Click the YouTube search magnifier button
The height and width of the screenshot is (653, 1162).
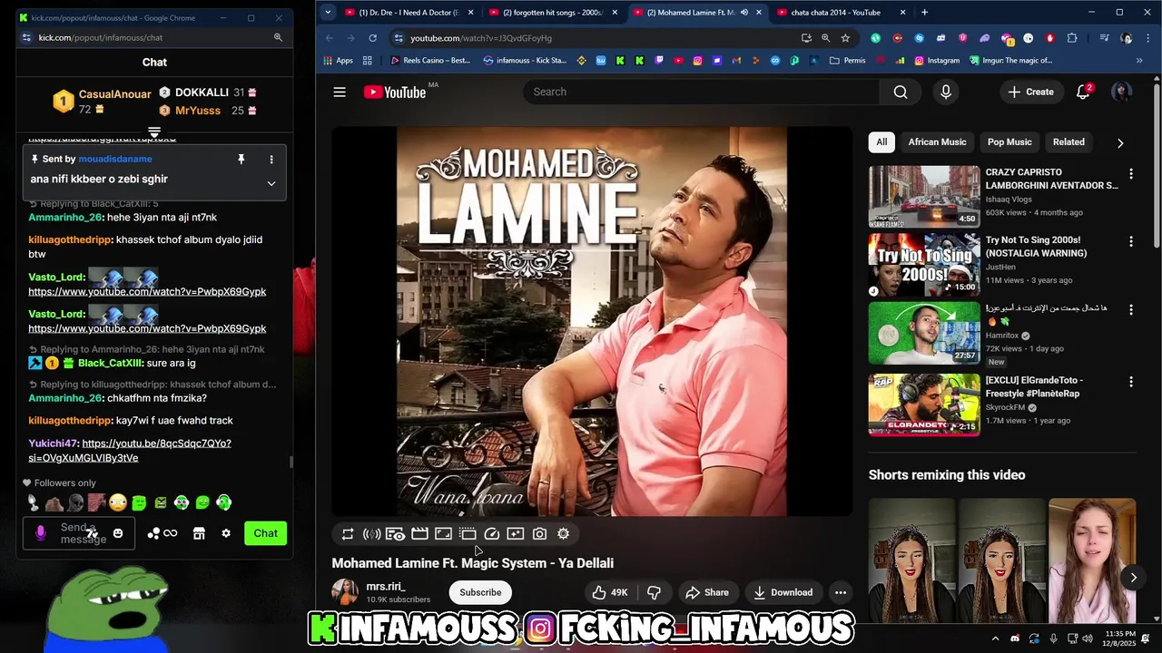point(901,92)
